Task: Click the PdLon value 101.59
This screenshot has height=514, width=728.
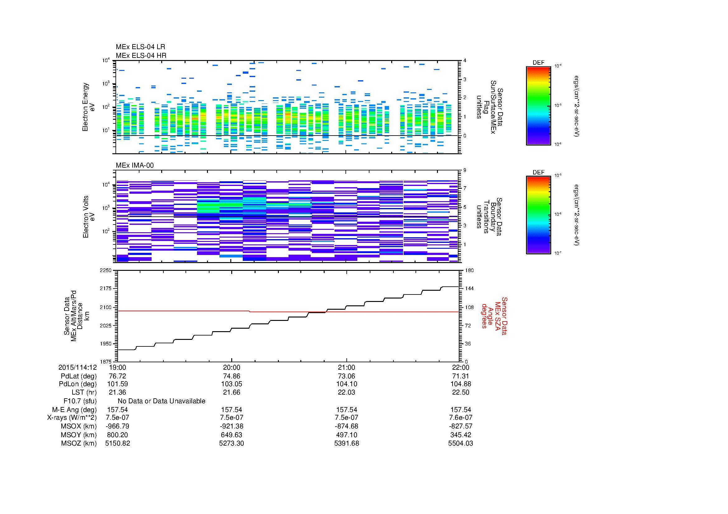Action: click(117, 384)
